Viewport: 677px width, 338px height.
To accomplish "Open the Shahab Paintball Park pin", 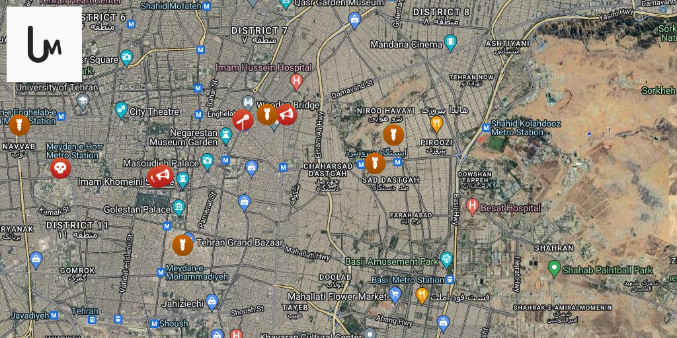I will (x=554, y=269).
